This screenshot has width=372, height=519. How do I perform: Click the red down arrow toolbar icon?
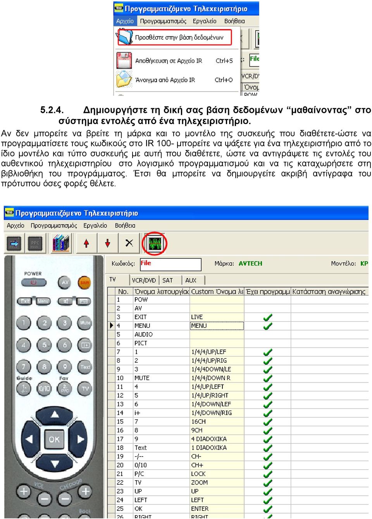click(108, 244)
